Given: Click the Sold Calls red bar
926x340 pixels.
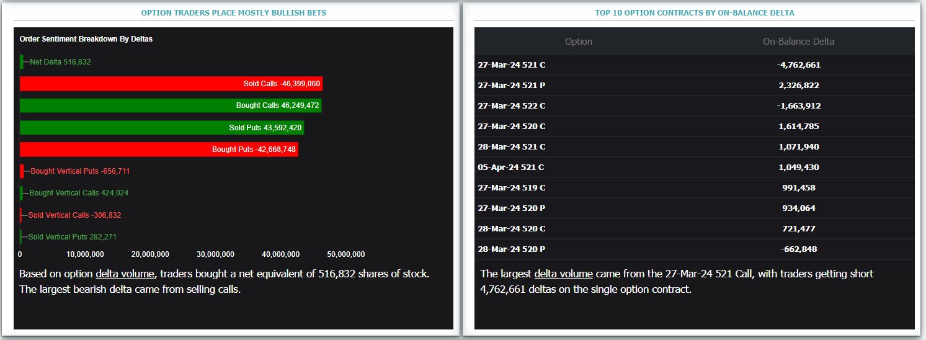Looking at the screenshot, I should [171, 84].
